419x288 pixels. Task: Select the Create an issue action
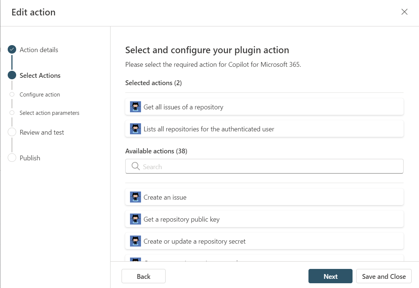point(264,197)
